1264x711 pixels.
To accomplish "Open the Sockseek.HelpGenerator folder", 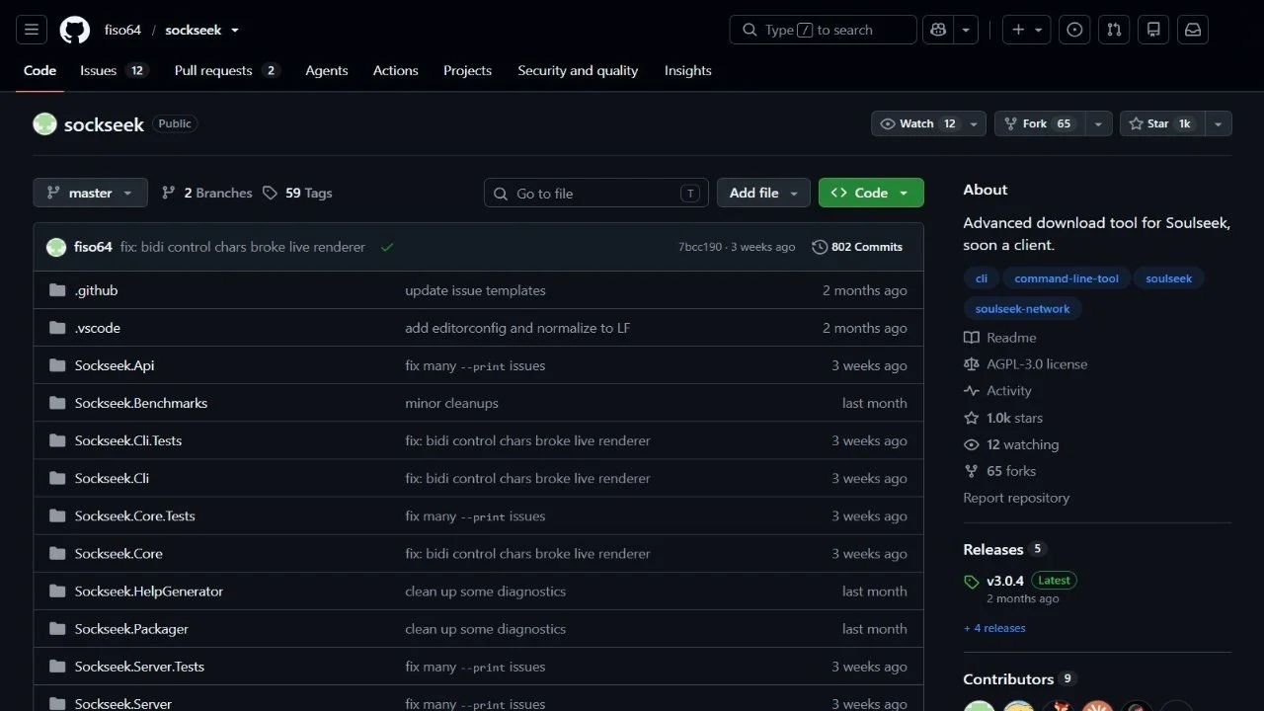I will point(149,591).
